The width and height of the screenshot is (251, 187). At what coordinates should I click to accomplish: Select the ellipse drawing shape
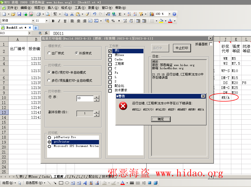[67, 183]
